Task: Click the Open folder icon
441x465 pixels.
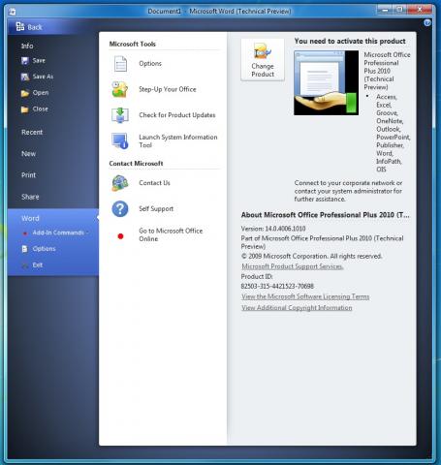Action: 25,93
